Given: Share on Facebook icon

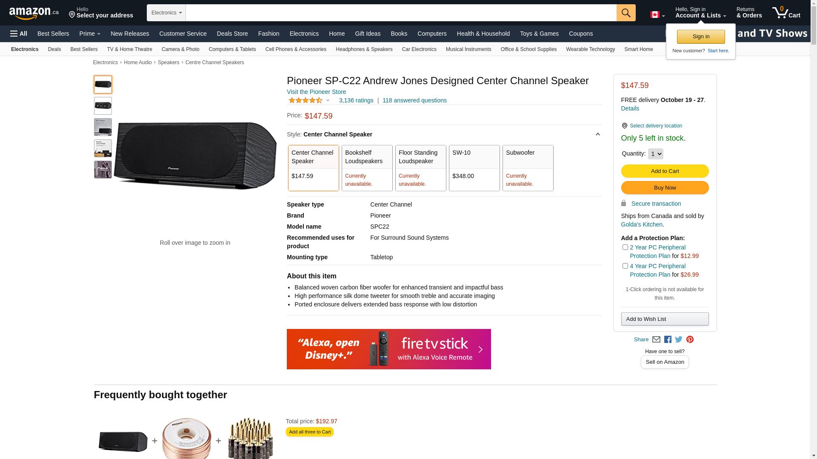Looking at the screenshot, I should point(668,340).
